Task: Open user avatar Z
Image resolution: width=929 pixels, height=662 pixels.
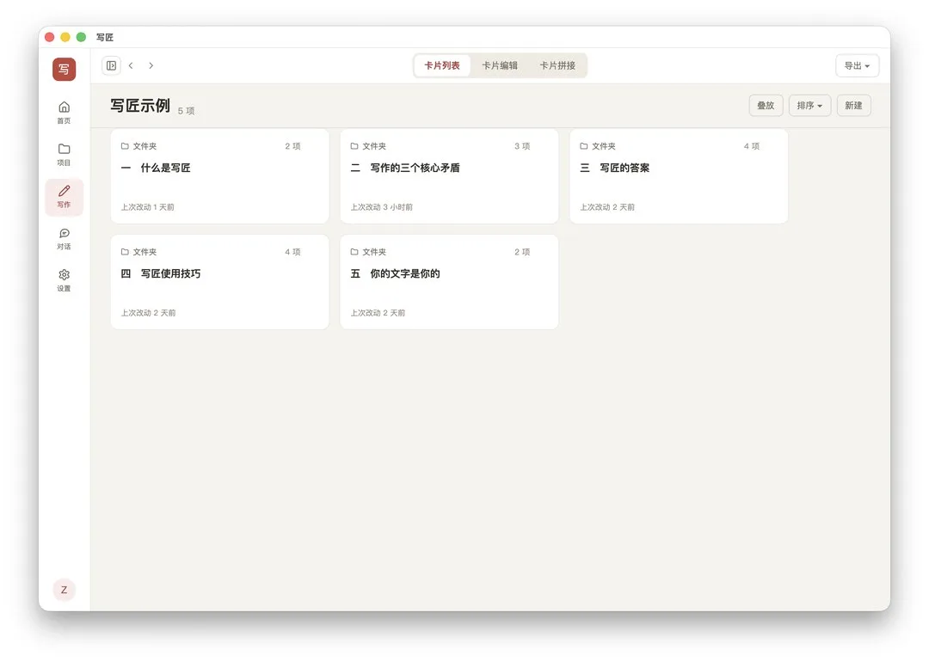Action: [x=64, y=590]
